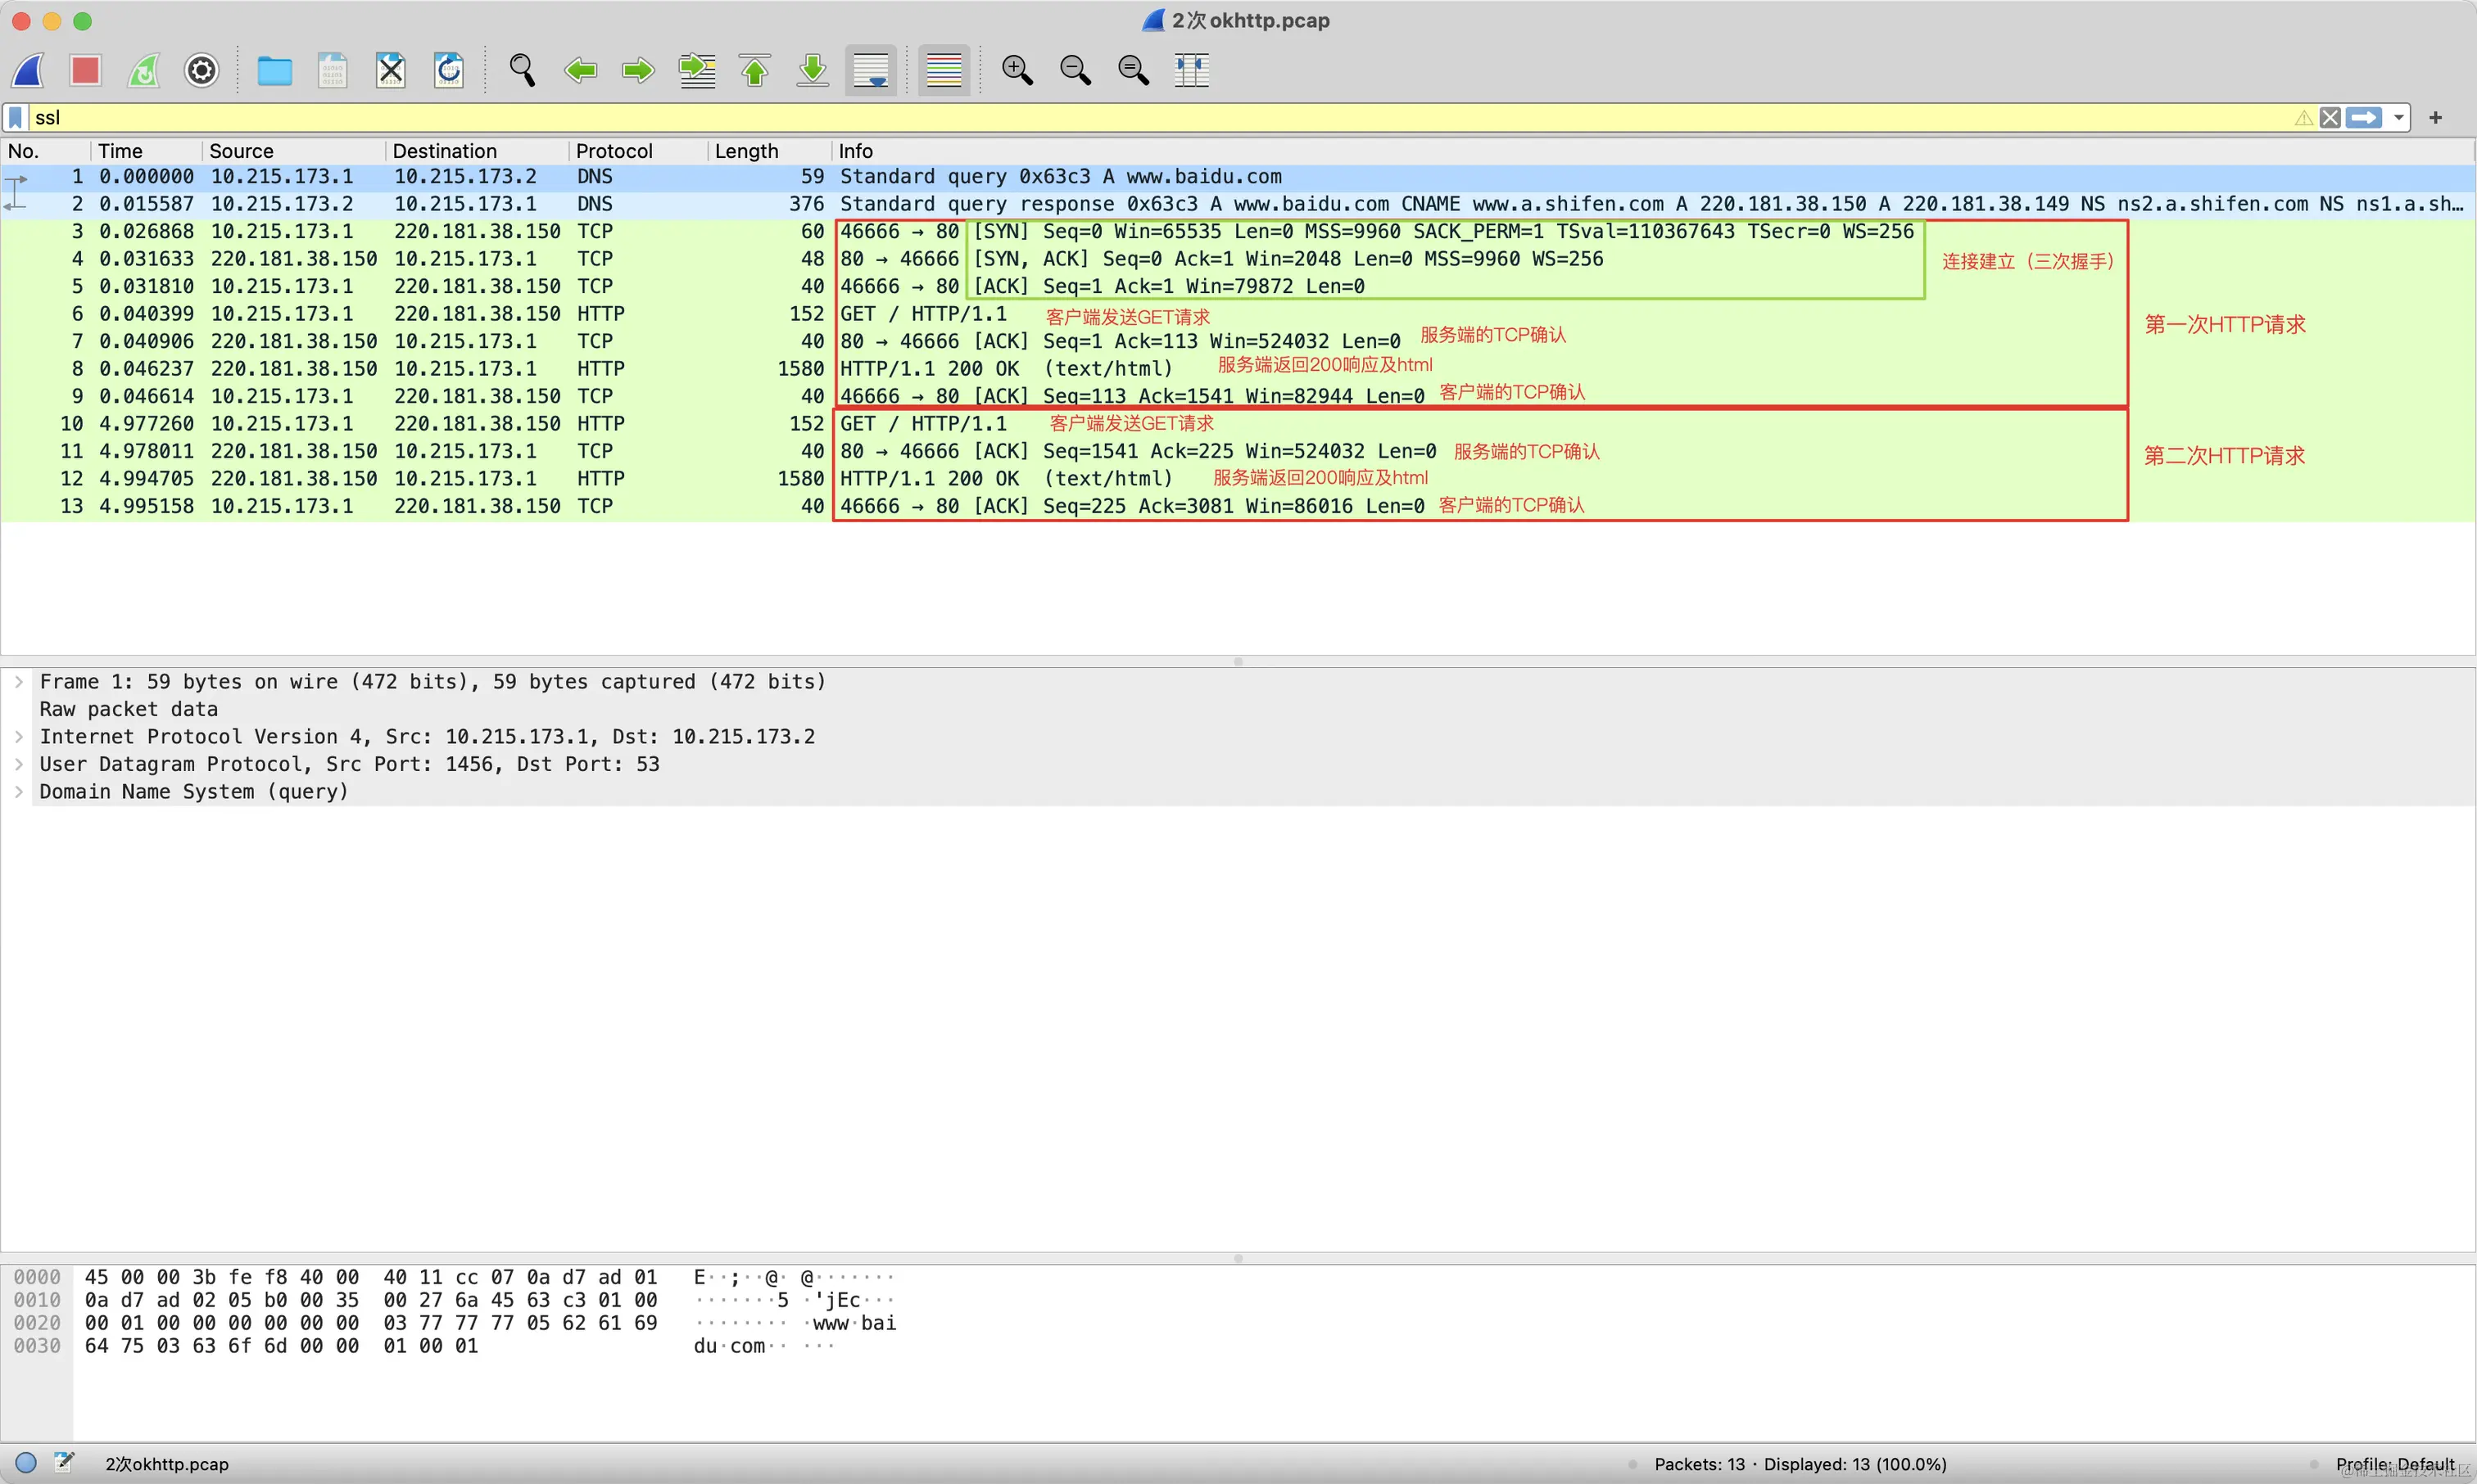Reload the capture file icon
Screen dimensions: 2477x1484
coord(448,70)
